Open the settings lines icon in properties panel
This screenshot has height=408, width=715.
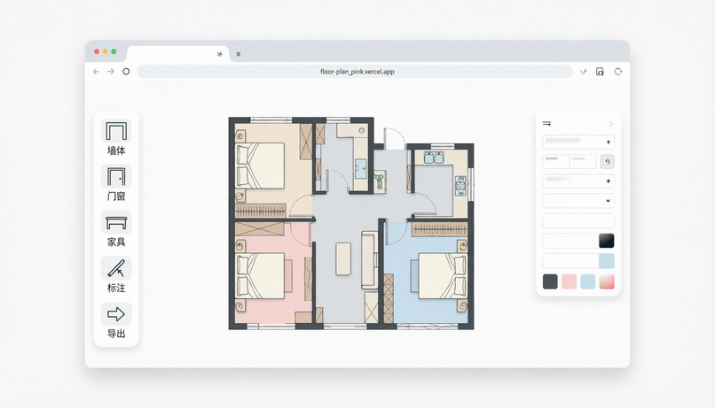[x=546, y=123]
